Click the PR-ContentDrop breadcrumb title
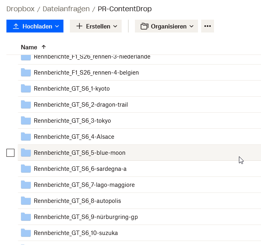The image size is (261, 245). [125, 9]
